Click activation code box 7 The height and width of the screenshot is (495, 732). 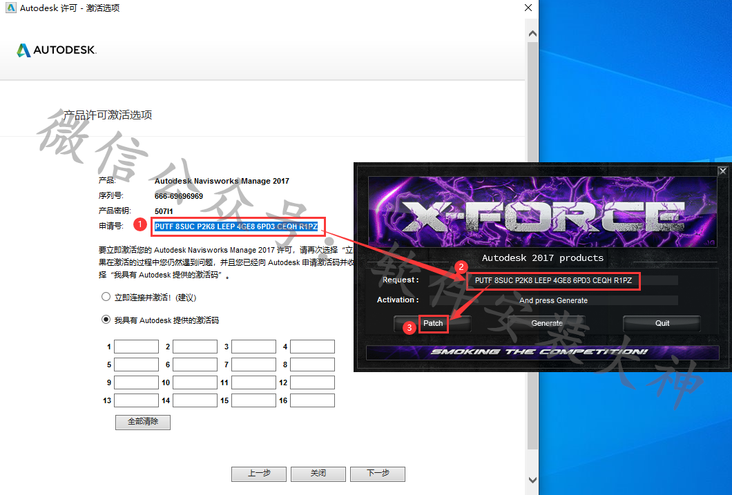point(254,365)
